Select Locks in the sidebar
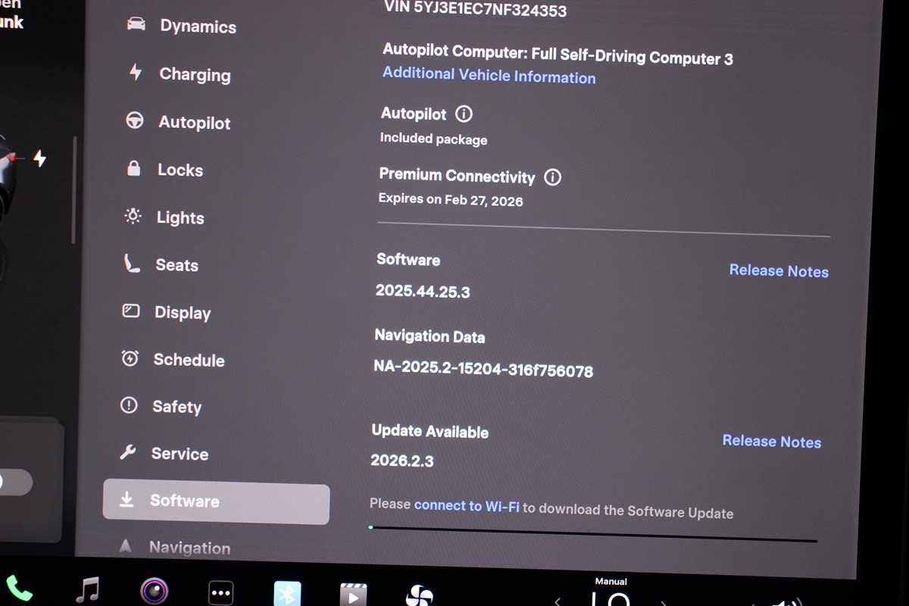Screen dimensions: 909x606 coord(180,170)
